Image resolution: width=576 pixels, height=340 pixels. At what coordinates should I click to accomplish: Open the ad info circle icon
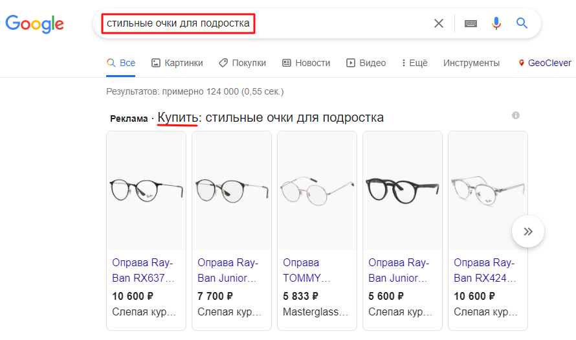[516, 115]
